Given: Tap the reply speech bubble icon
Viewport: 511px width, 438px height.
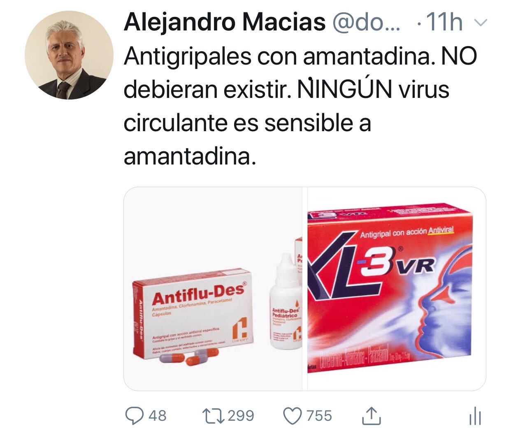Looking at the screenshot, I should pyautogui.click(x=134, y=415).
